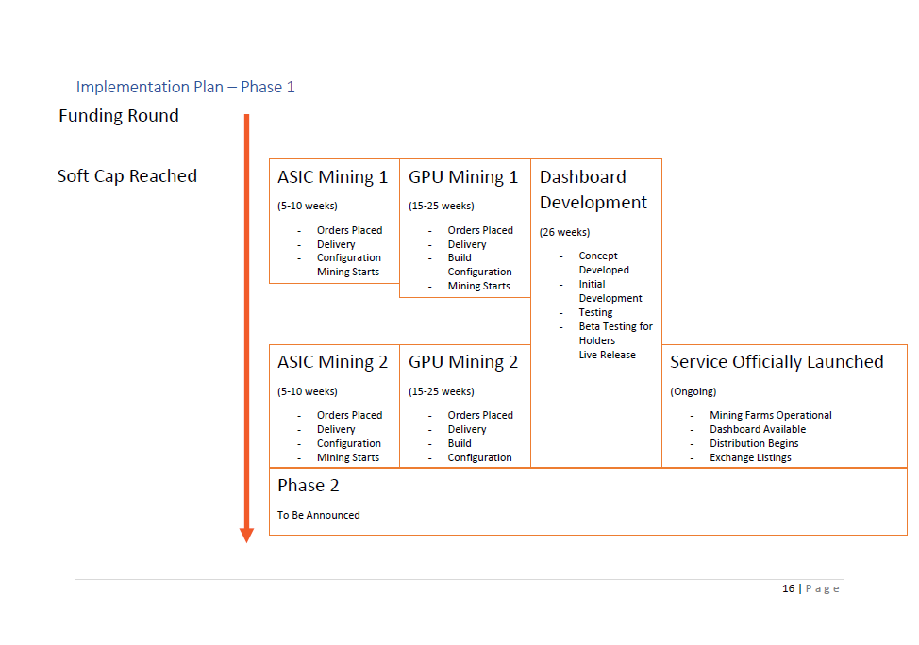The width and height of the screenshot is (919, 645).
Task: Click 'Delivery' in ASIC Mining 1
Action: tap(336, 244)
